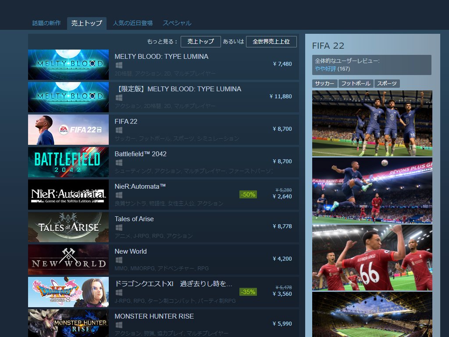The width and height of the screenshot is (449, 337).
Task: Click the Windows icon under 【限定版】MELTY BLOOD
Action: pyautogui.click(x=119, y=98)
